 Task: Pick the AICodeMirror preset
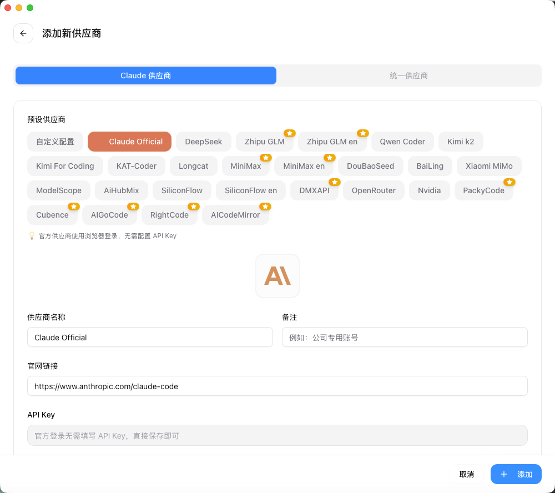235,215
